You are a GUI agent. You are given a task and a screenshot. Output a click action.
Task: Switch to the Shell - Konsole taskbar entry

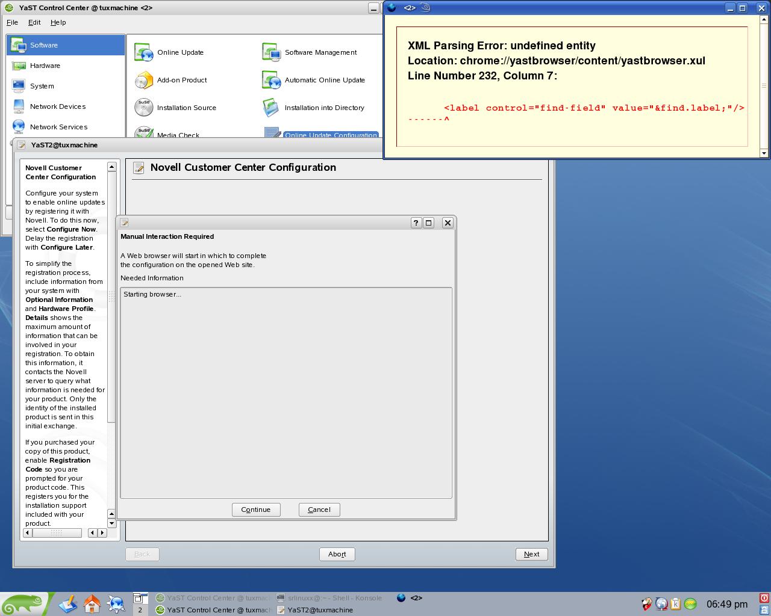coord(329,598)
